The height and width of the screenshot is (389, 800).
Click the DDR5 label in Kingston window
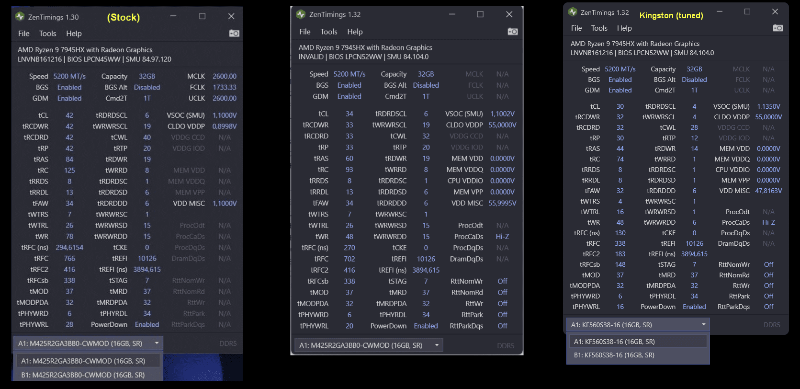(x=772, y=325)
